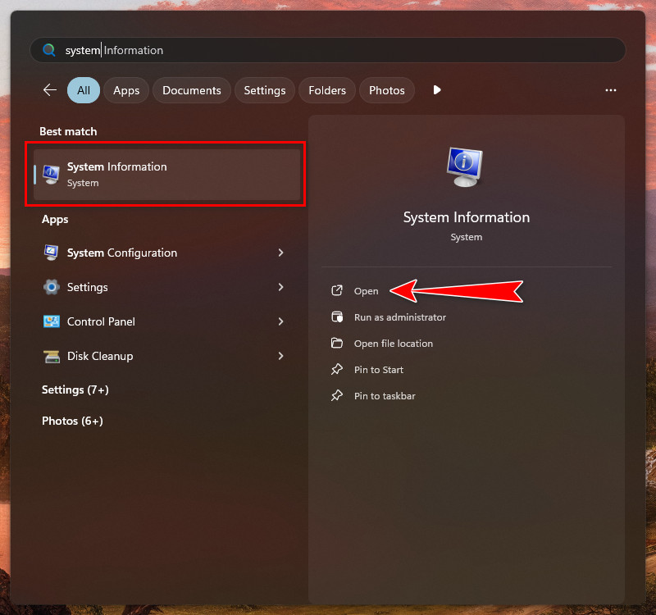The height and width of the screenshot is (615, 656).
Task: Show more filters with the play arrow
Action: pos(437,90)
